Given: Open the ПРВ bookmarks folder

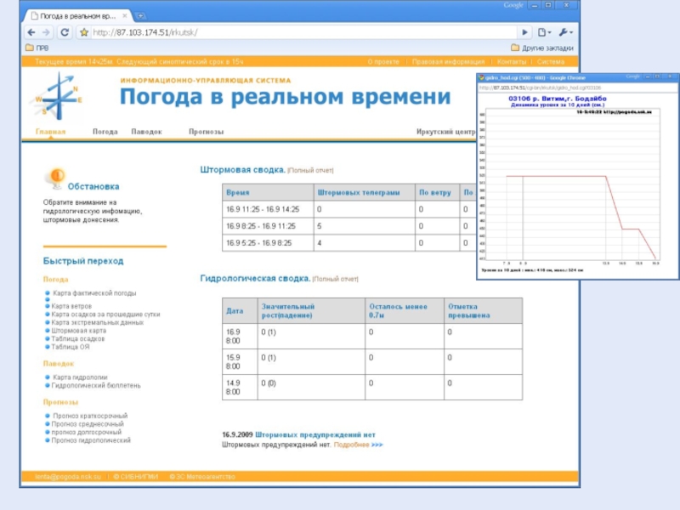Looking at the screenshot, I should [37, 48].
